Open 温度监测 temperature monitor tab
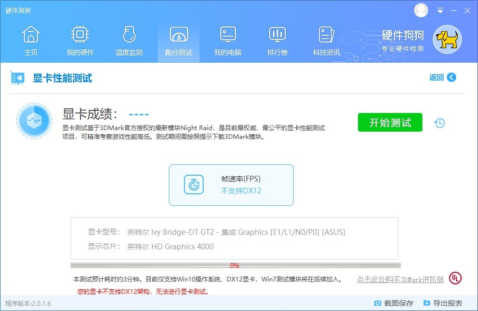Image resolution: width=478 pixels, height=311 pixels. pyautogui.click(x=129, y=41)
